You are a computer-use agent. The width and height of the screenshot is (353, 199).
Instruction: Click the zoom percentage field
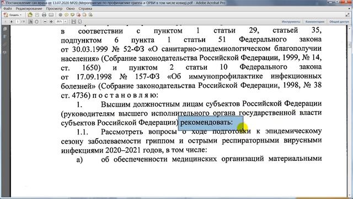coord(59,22)
